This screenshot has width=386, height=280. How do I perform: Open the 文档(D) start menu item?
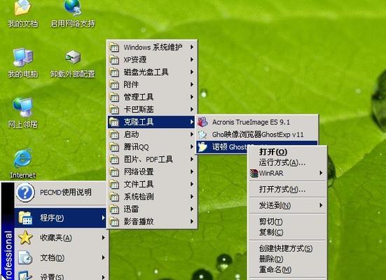click(60, 258)
